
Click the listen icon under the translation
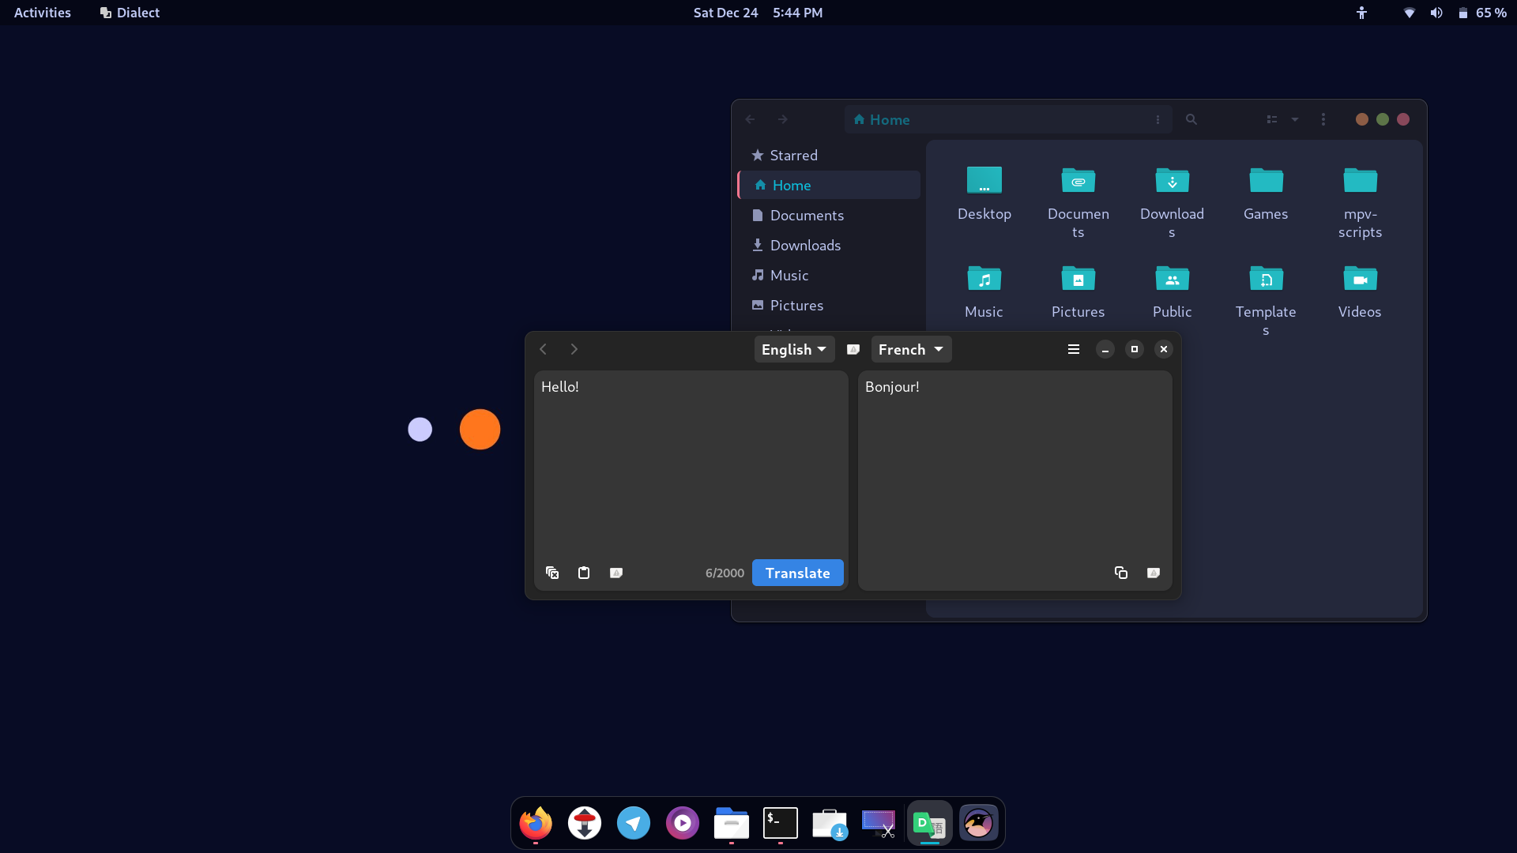tap(1153, 573)
